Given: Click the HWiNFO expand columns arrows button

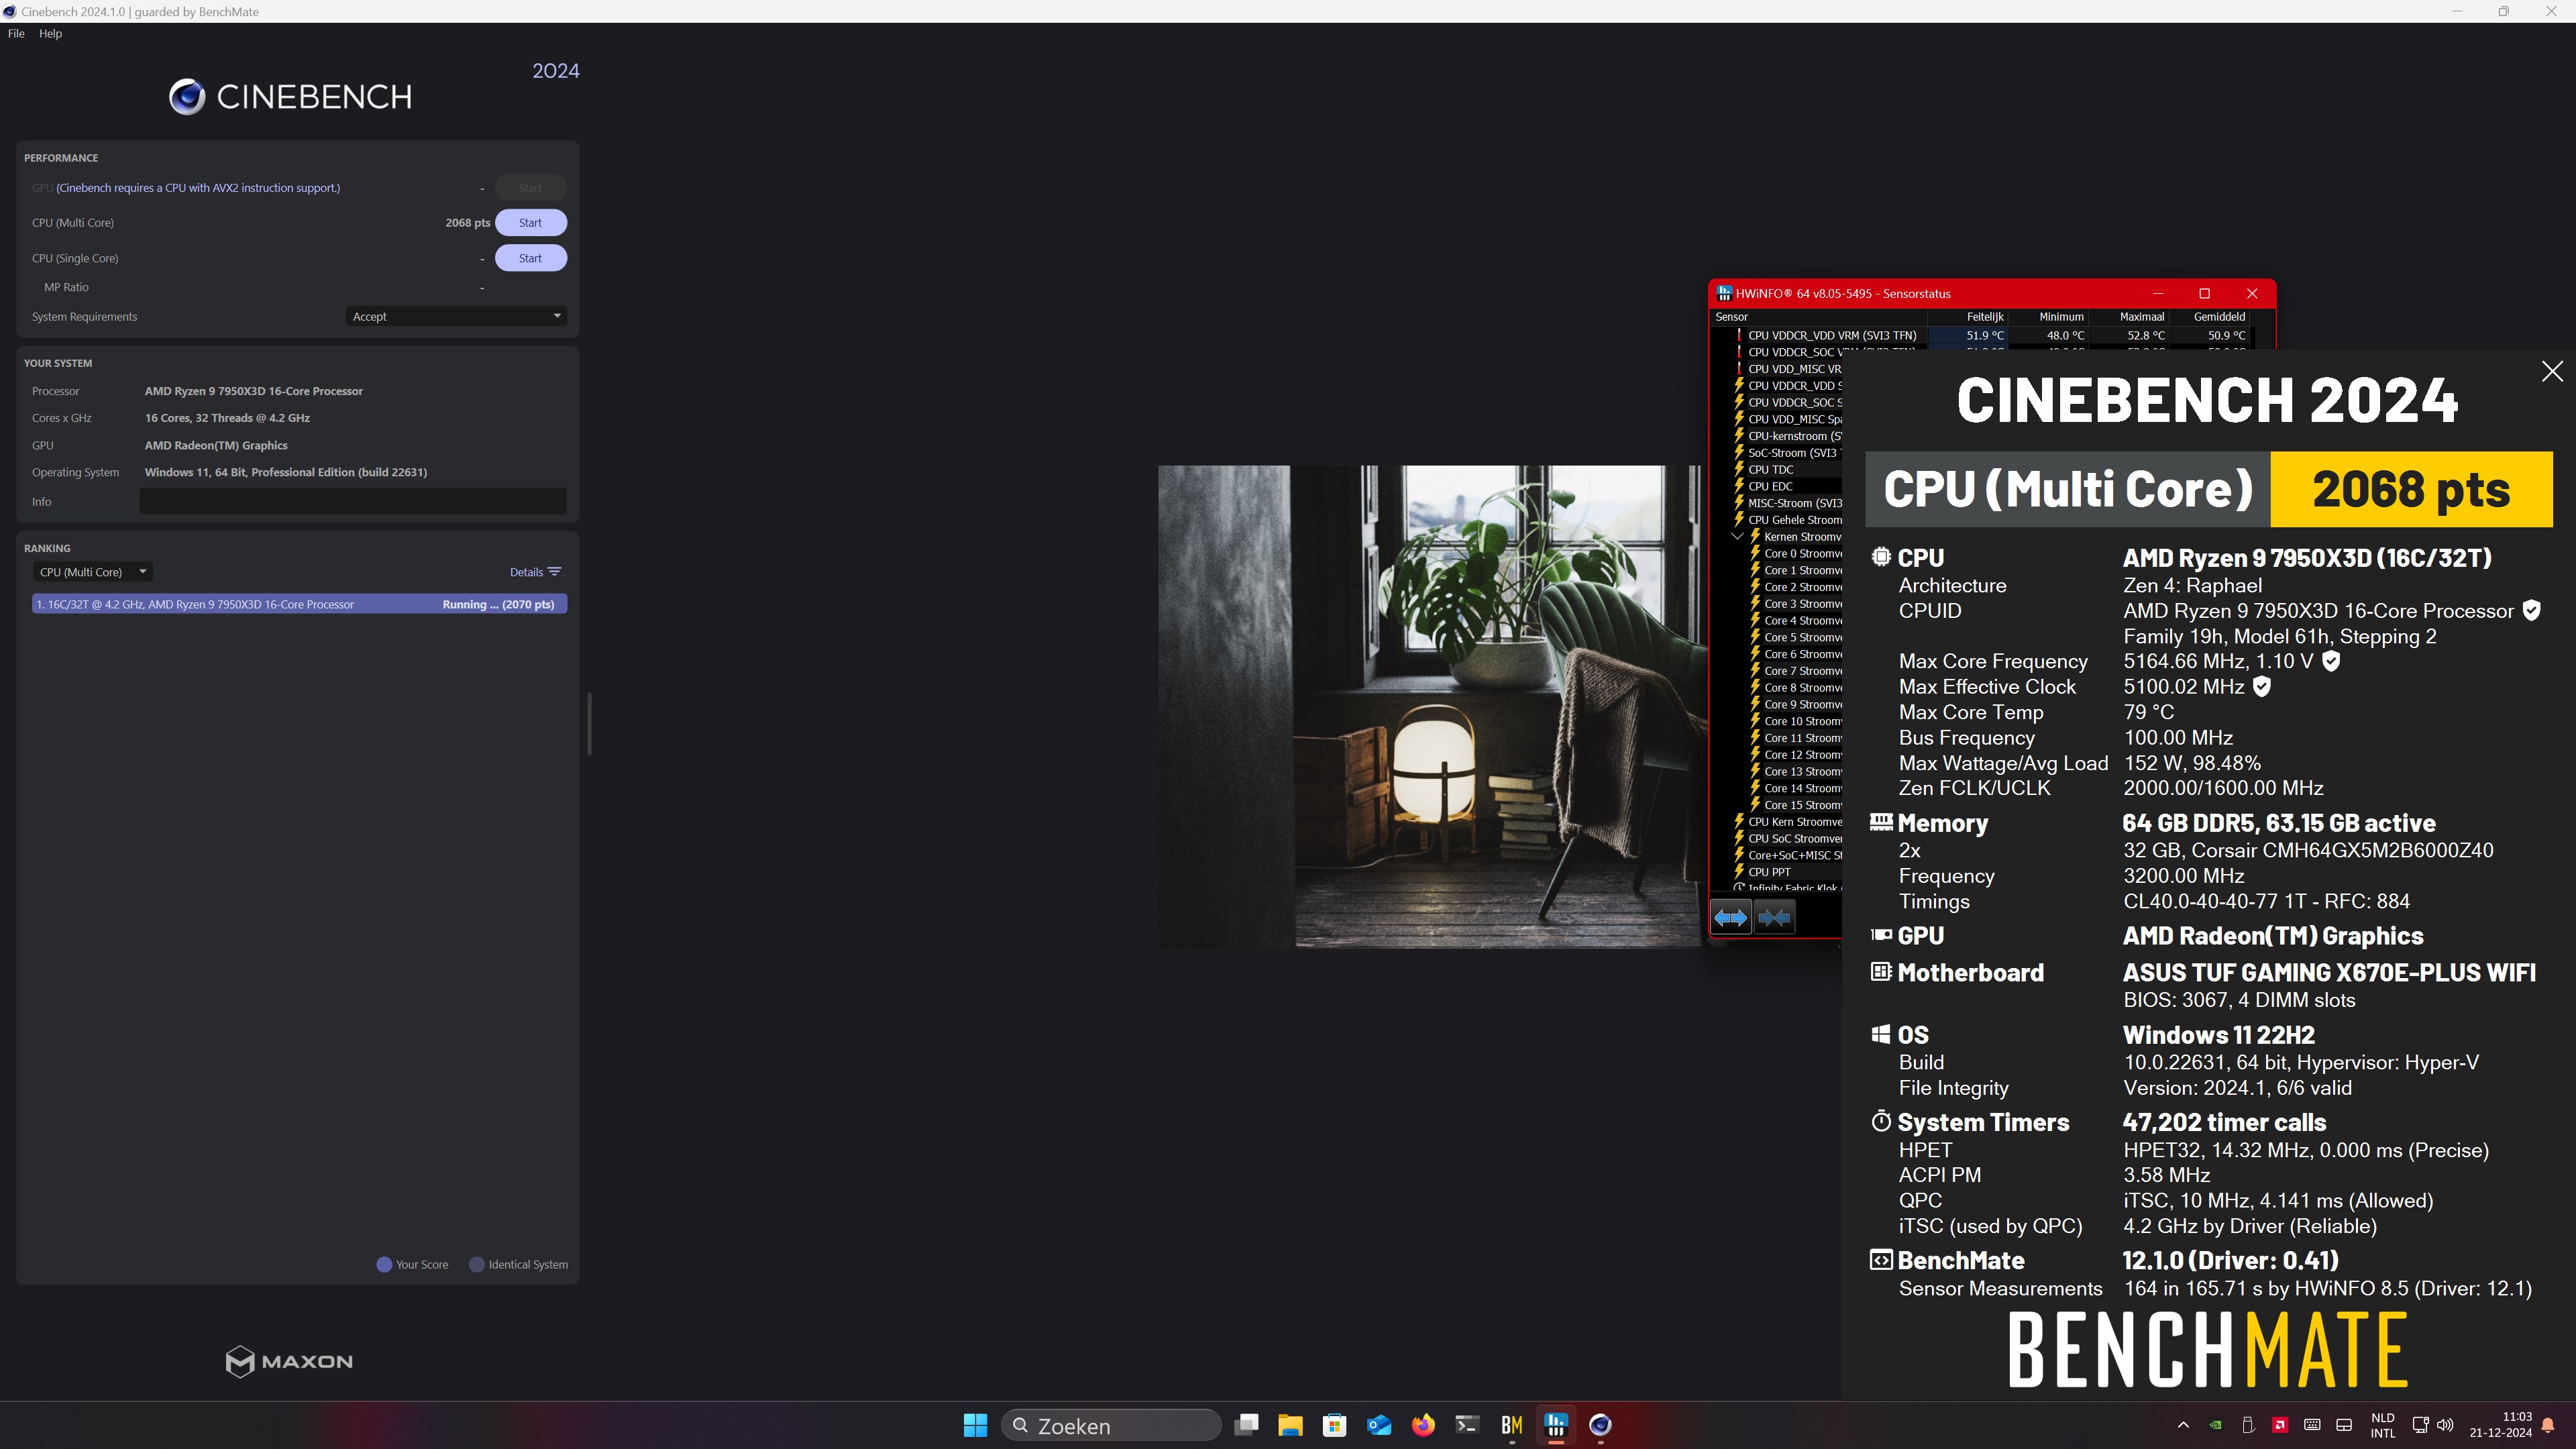Looking at the screenshot, I should tap(1731, 917).
